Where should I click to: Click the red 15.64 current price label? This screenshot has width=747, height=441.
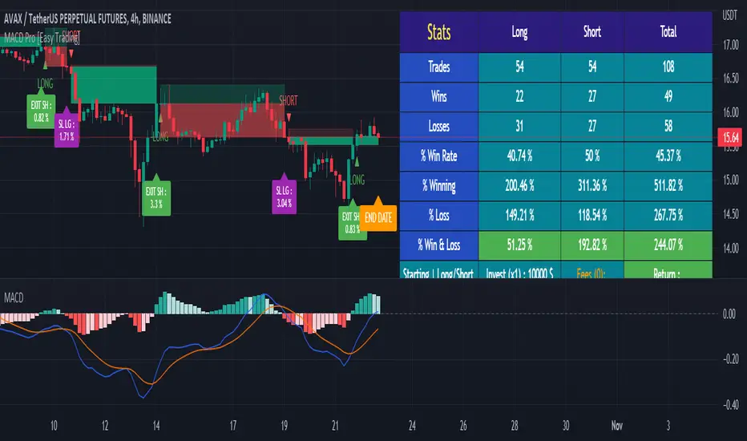pyautogui.click(x=729, y=138)
